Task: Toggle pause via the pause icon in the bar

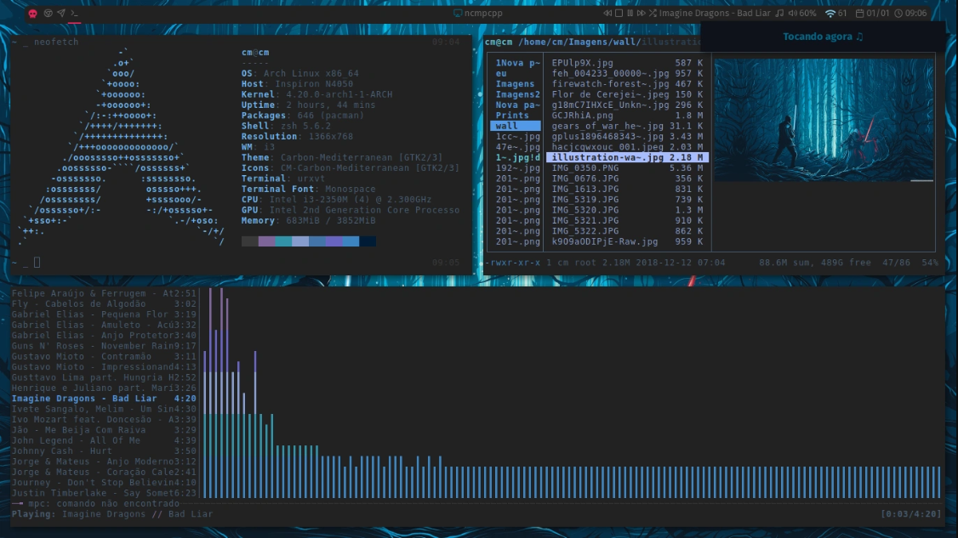Action: [x=630, y=13]
